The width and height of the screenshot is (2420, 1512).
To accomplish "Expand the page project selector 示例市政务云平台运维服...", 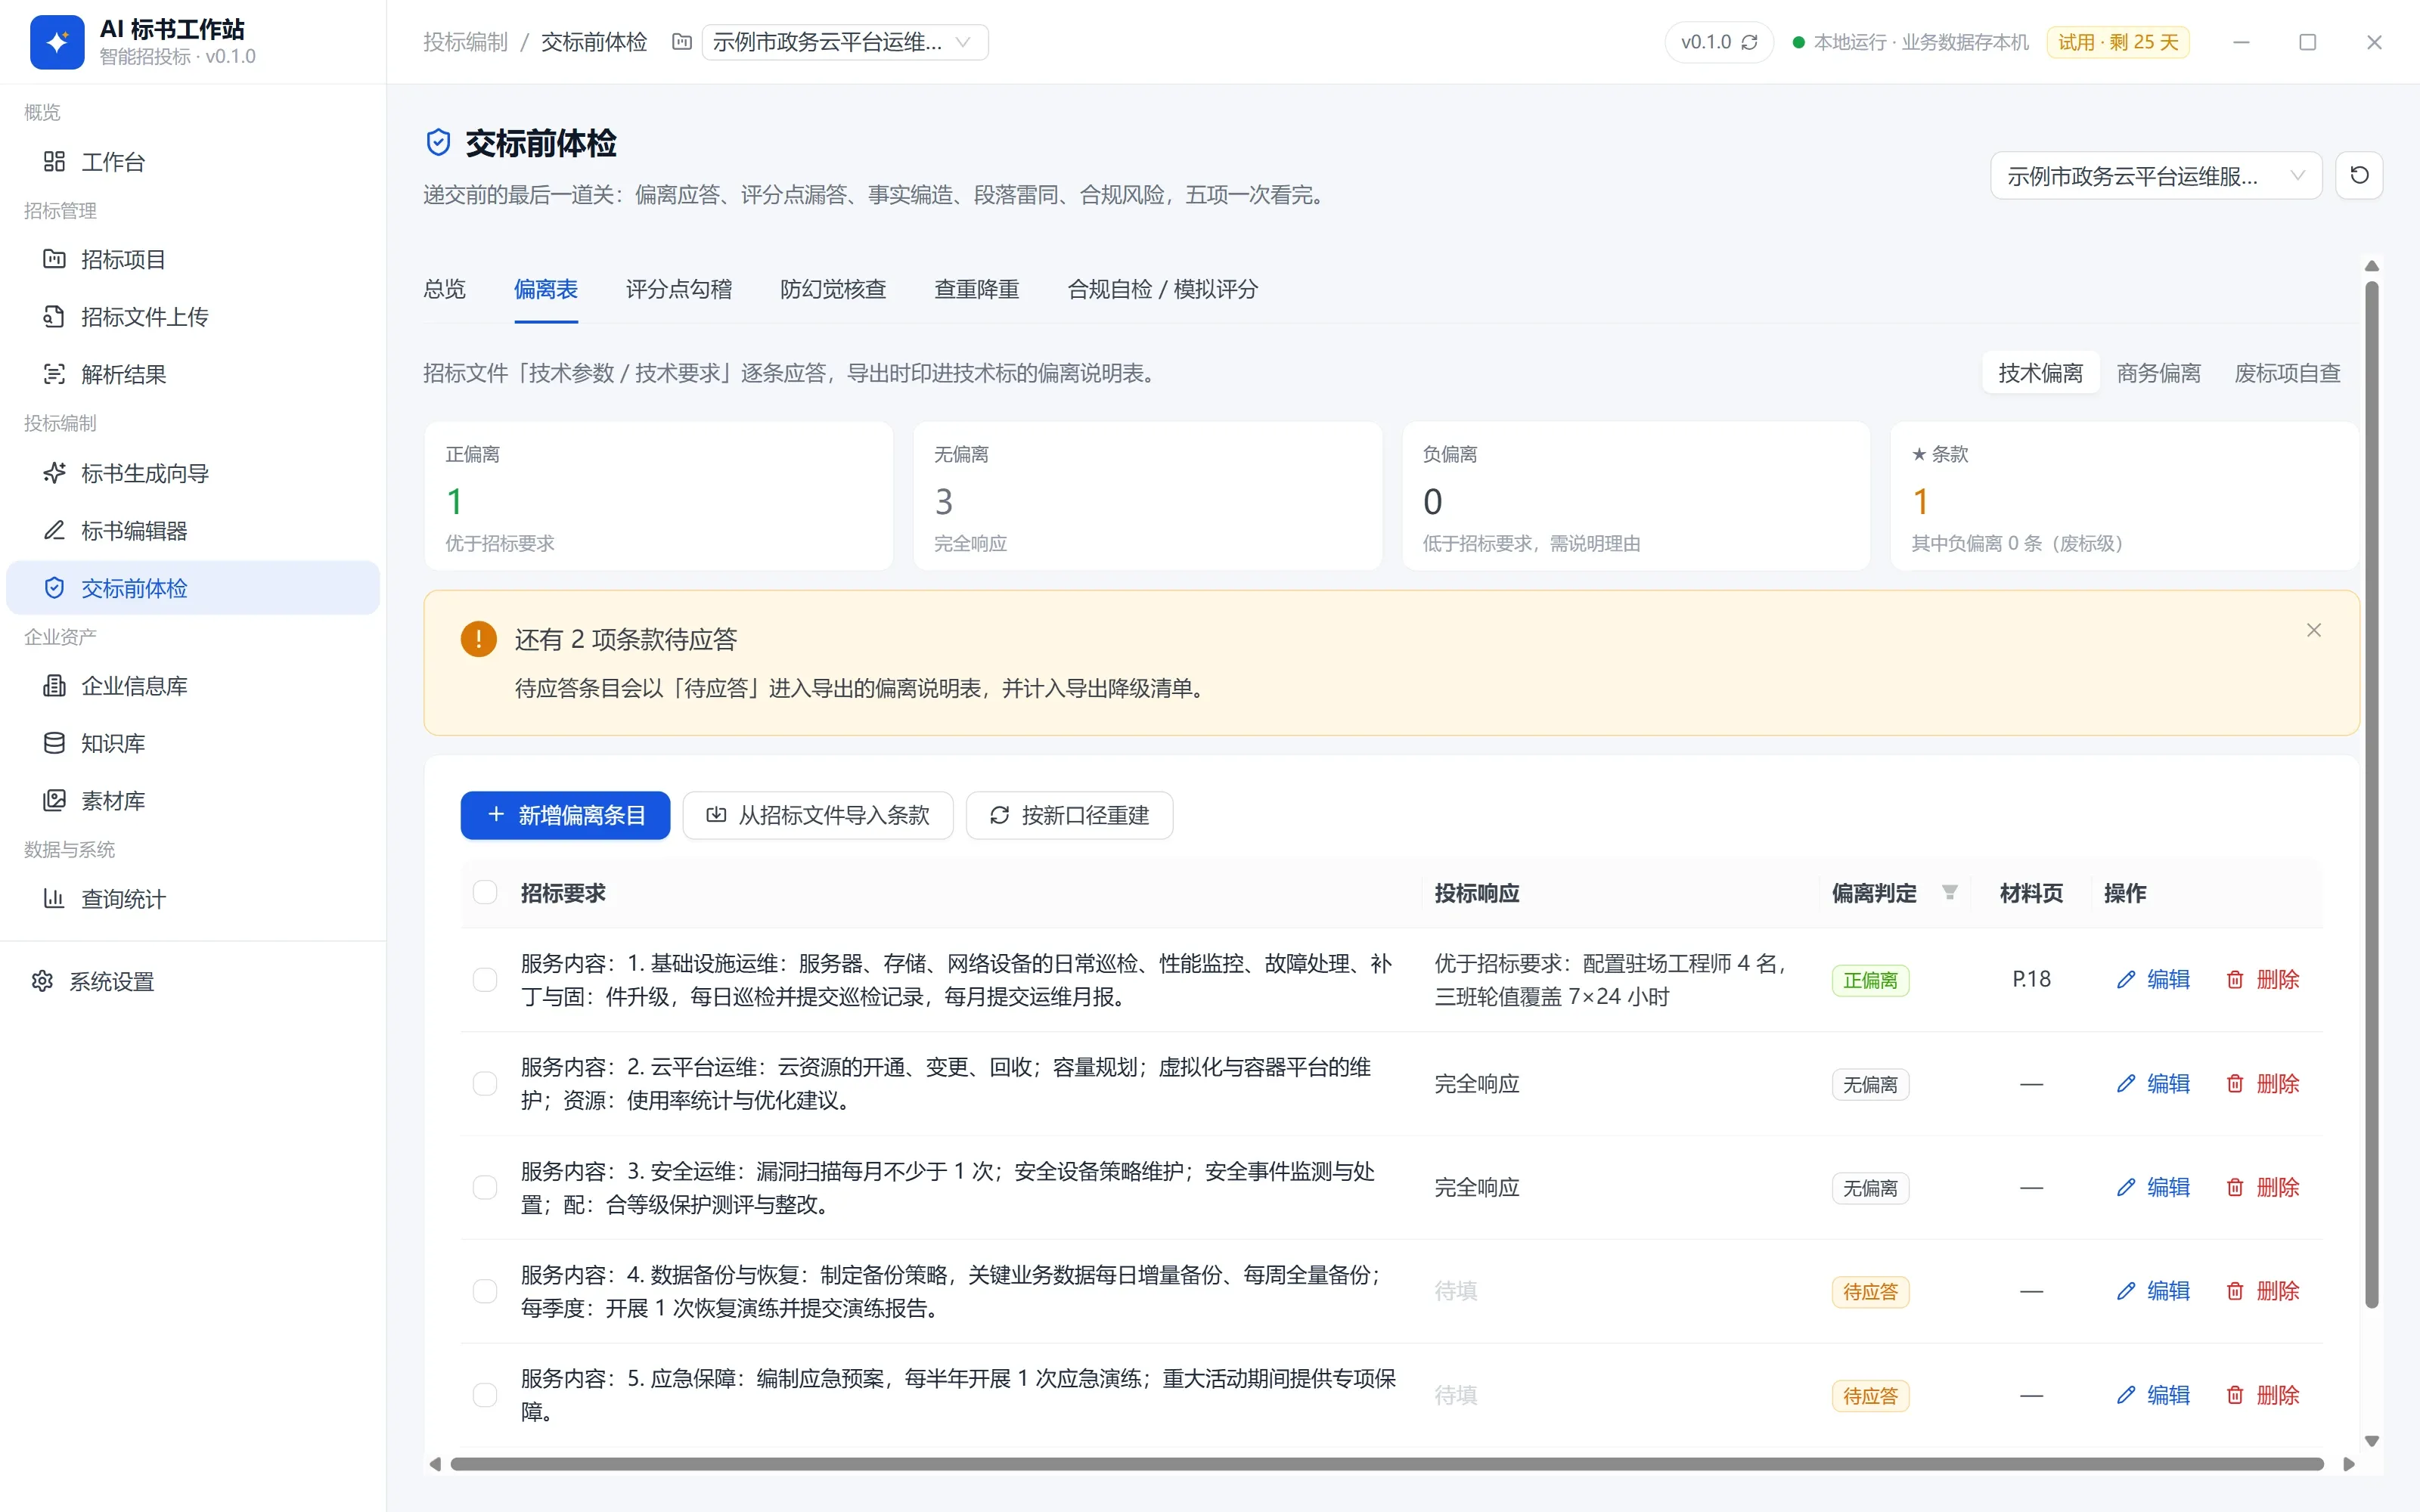I will [2156, 176].
